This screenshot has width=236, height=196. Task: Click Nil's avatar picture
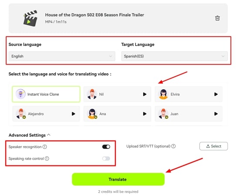(x=92, y=94)
